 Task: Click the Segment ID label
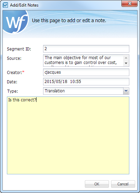pos(19,49)
